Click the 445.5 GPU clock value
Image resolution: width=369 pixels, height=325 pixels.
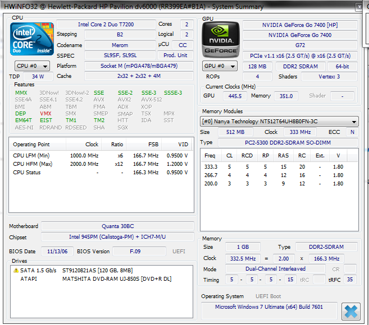tap(235, 96)
